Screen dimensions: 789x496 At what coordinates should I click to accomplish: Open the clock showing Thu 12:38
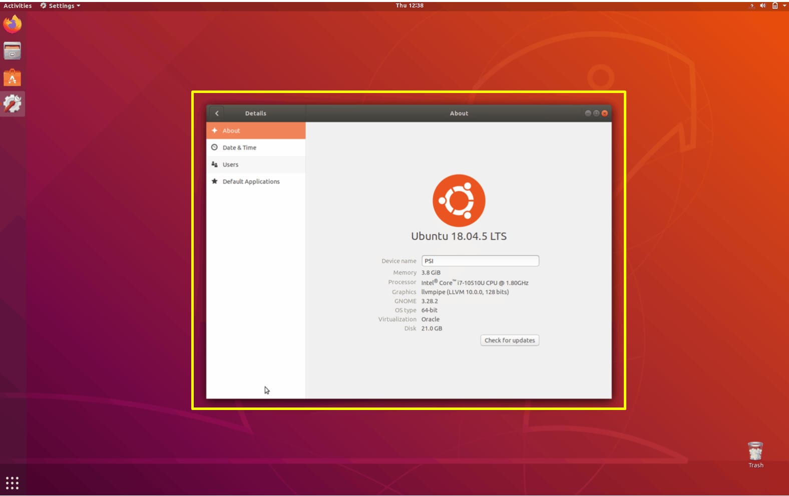tap(410, 5)
